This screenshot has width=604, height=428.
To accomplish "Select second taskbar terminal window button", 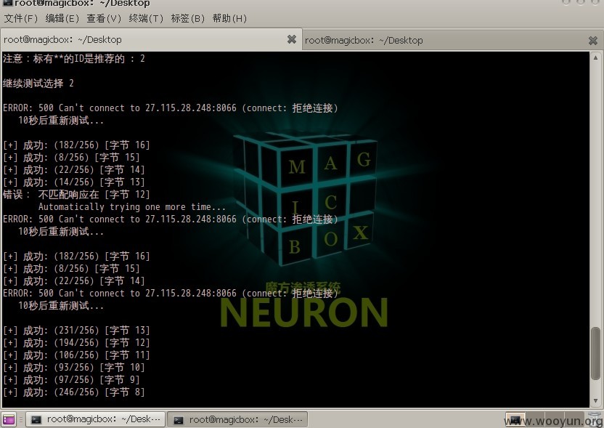I will click(x=237, y=419).
